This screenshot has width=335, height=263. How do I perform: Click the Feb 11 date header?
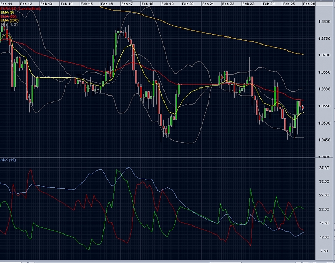6,4
